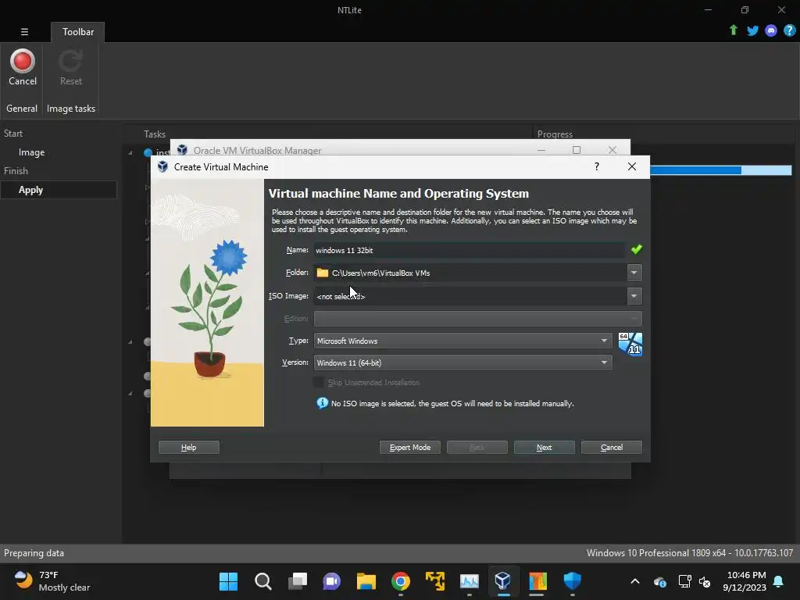Click the Finish section header in NTLite sidebar
Screen dimensions: 800x600
pyautogui.click(x=16, y=171)
